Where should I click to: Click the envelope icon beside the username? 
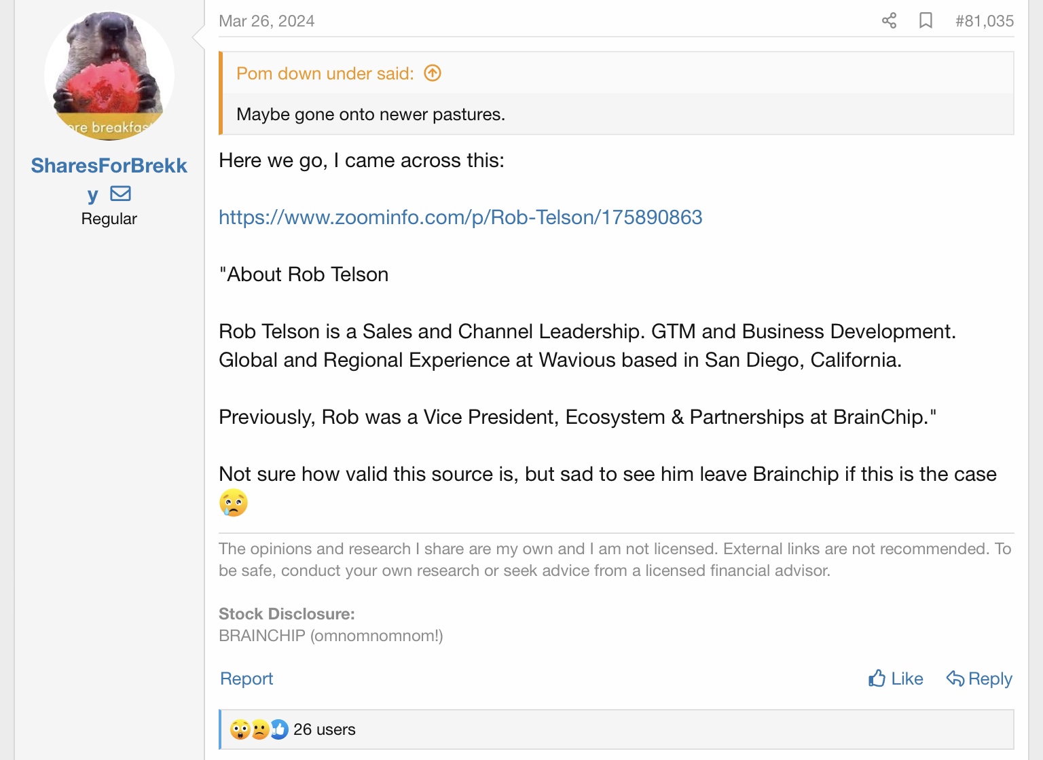[x=121, y=194]
